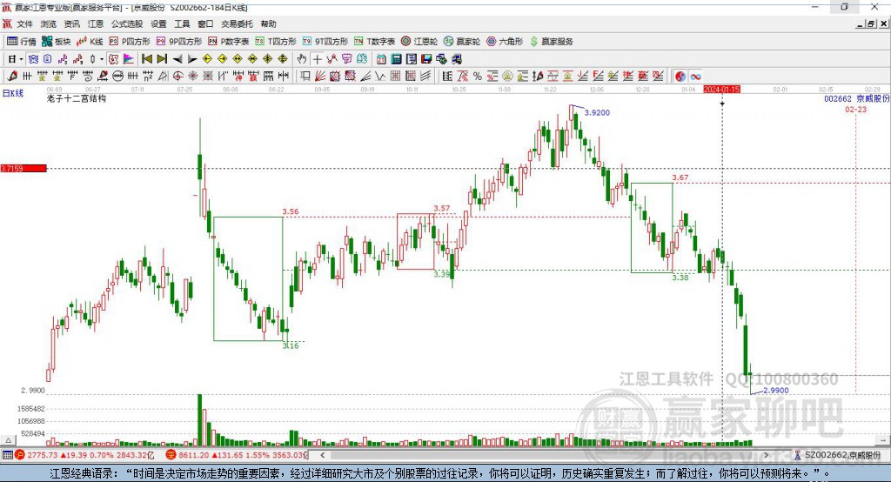
Task: Open the calendar icon in toolbar
Action: pyautogui.click(x=381, y=59)
